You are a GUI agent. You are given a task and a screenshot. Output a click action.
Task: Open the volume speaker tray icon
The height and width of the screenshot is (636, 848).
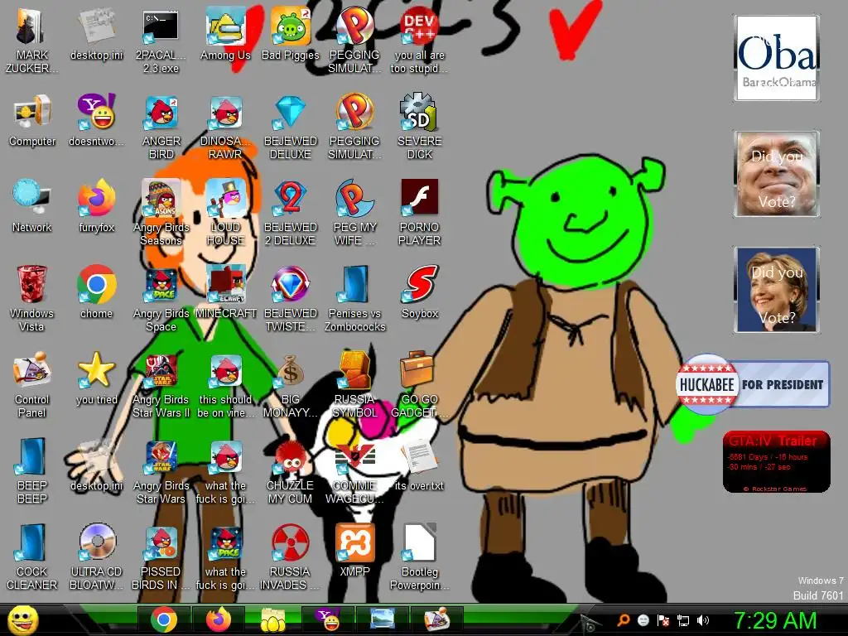(x=703, y=619)
